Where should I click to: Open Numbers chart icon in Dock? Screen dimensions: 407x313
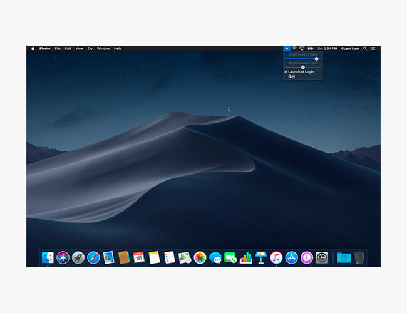(x=245, y=257)
